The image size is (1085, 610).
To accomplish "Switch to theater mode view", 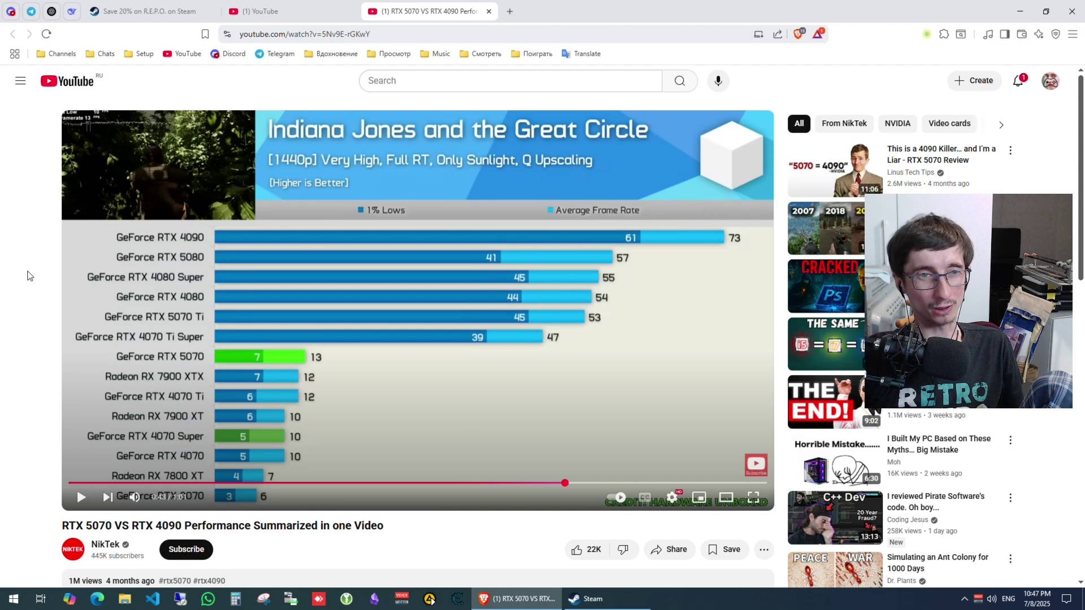I will pos(726,497).
